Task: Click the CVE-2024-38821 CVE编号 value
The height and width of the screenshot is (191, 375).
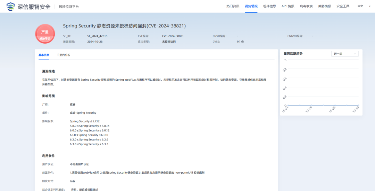Action: click(173, 36)
